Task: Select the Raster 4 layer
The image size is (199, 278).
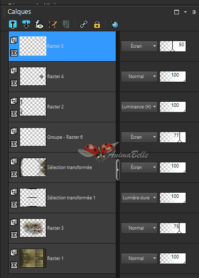Action: tap(62, 77)
